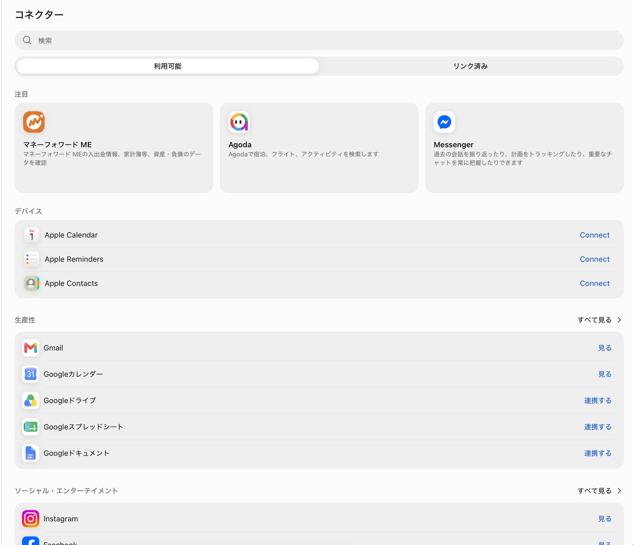The width and height of the screenshot is (633, 545).
Task: Connect Apple Calendar
Action: (x=595, y=235)
